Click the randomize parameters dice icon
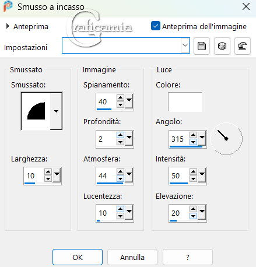This screenshot has width=256, height=267. coord(222,46)
